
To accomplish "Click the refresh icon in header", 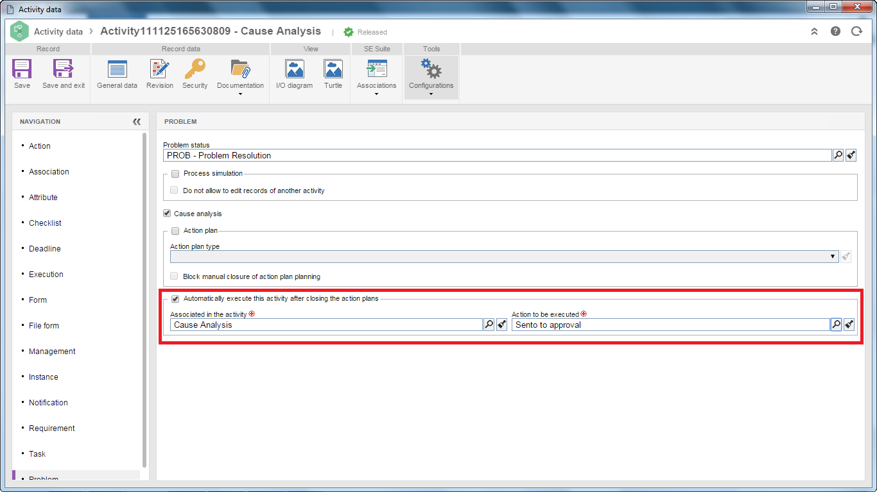I will (856, 31).
